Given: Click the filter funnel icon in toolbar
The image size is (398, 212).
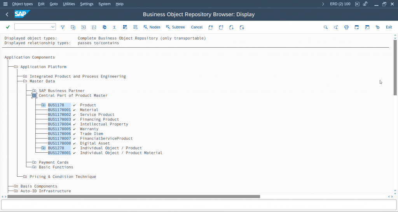Looking at the screenshot, I should (63, 27).
